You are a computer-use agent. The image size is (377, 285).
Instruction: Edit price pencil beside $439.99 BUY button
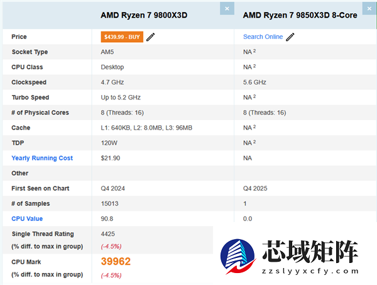tap(151, 37)
